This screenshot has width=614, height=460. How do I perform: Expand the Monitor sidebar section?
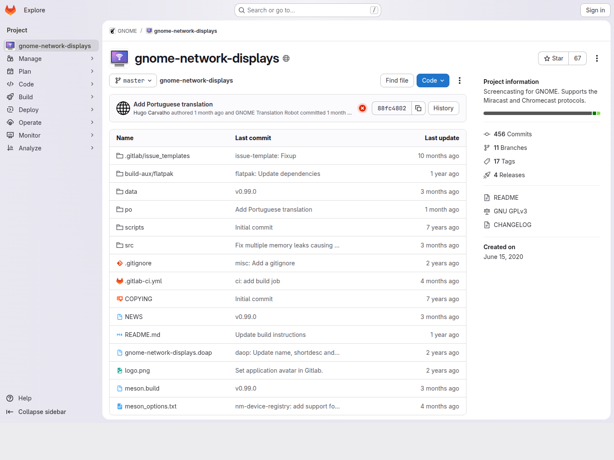pos(51,135)
